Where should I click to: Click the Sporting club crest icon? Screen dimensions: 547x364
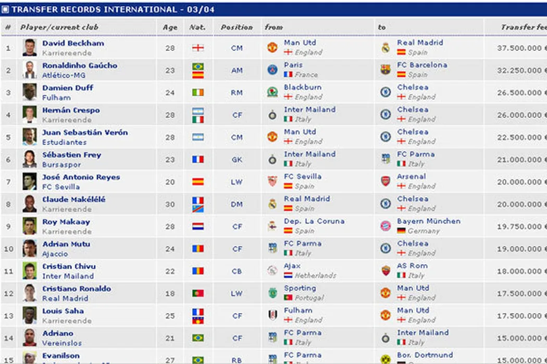point(272,293)
